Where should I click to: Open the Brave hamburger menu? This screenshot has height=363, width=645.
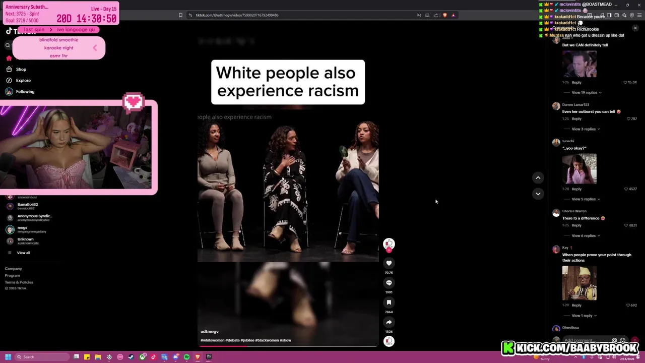(x=639, y=15)
